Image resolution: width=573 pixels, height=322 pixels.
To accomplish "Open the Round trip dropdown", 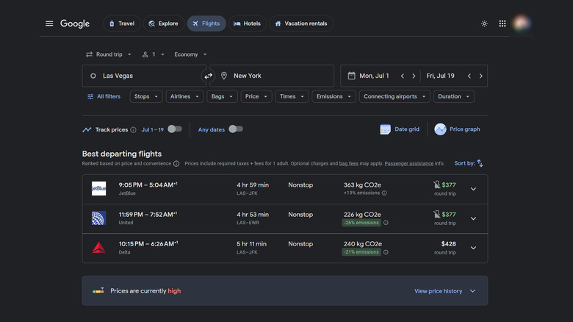I will (x=109, y=54).
